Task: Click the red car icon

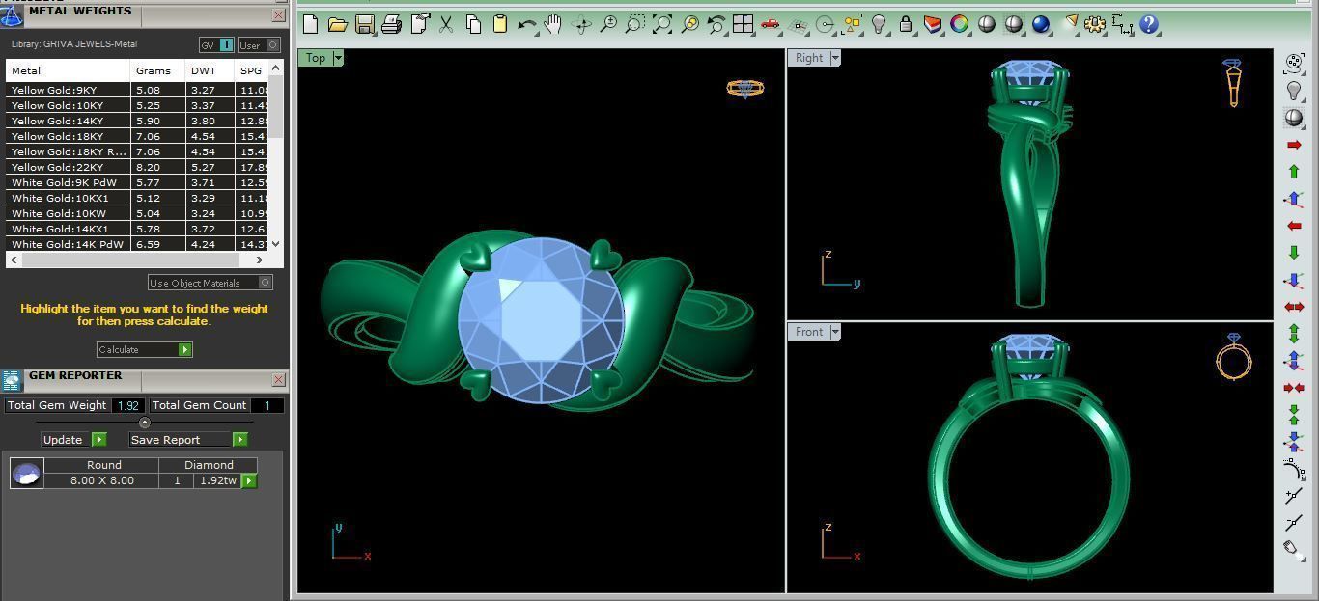Action: [771, 25]
